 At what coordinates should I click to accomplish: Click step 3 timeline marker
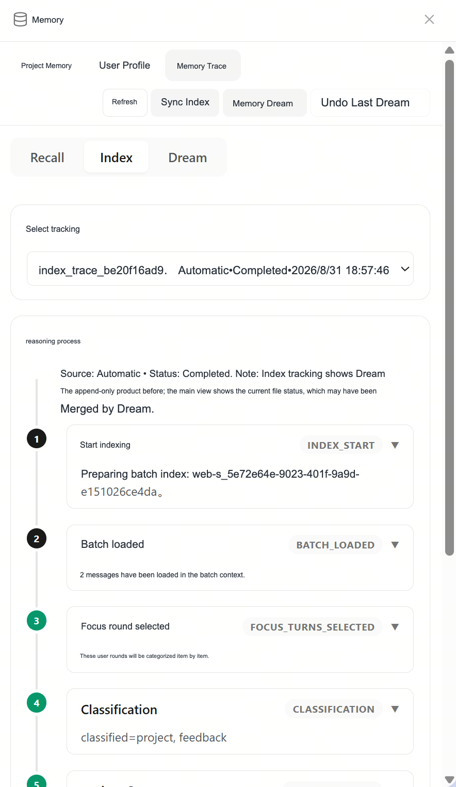(x=37, y=621)
